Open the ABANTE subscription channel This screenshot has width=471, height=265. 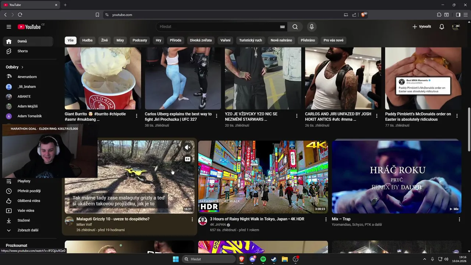pyautogui.click(x=28, y=96)
